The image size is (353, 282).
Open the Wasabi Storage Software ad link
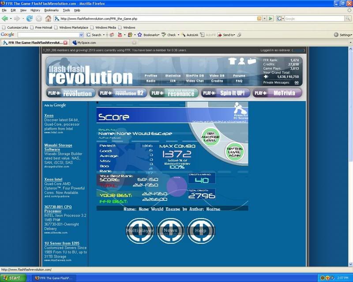coord(58,147)
